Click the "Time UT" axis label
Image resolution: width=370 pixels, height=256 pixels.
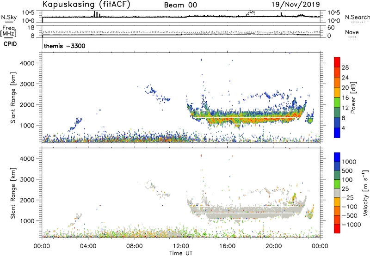[x=181, y=253]
